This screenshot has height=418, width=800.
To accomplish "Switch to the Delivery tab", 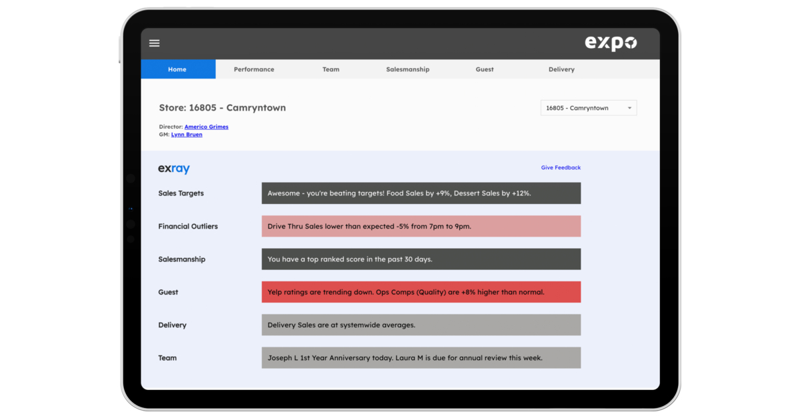I will pyautogui.click(x=561, y=69).
